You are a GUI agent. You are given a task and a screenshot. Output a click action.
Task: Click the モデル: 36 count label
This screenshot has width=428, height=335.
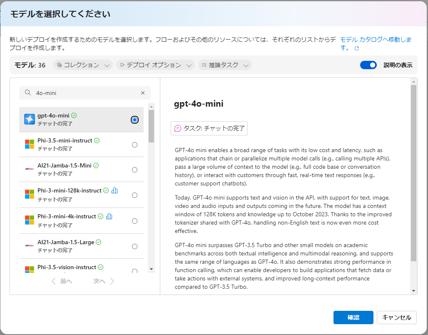pyautogui.click(x=30, y=65)
